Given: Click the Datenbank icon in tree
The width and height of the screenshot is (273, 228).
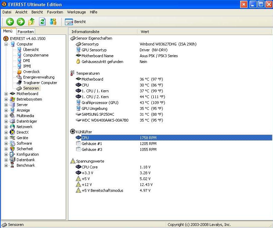Looking at the screenshot, I should click(x=12, y=160).
